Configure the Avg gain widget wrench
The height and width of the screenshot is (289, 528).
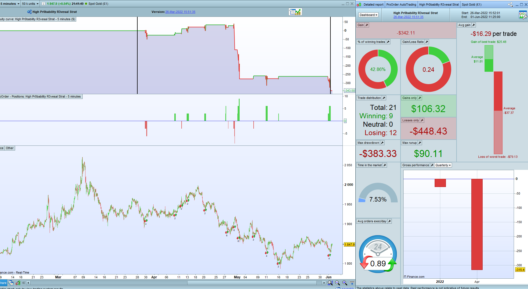click(x=474, y=25)
